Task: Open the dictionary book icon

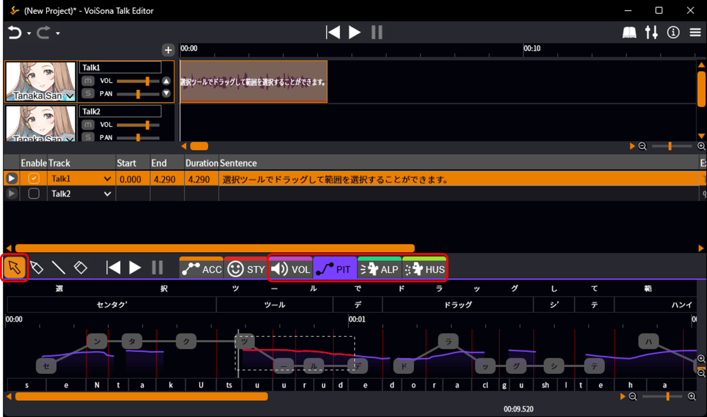Action: pos(629,33)
